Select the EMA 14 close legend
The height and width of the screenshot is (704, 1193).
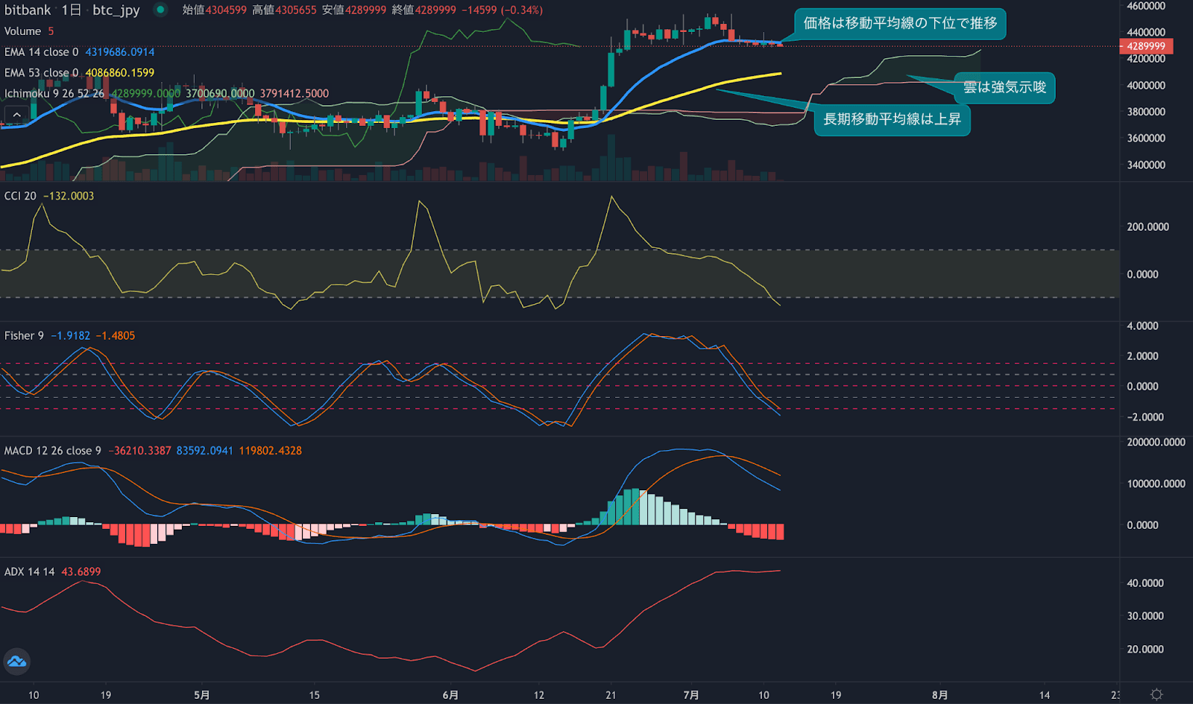(41, 52)
